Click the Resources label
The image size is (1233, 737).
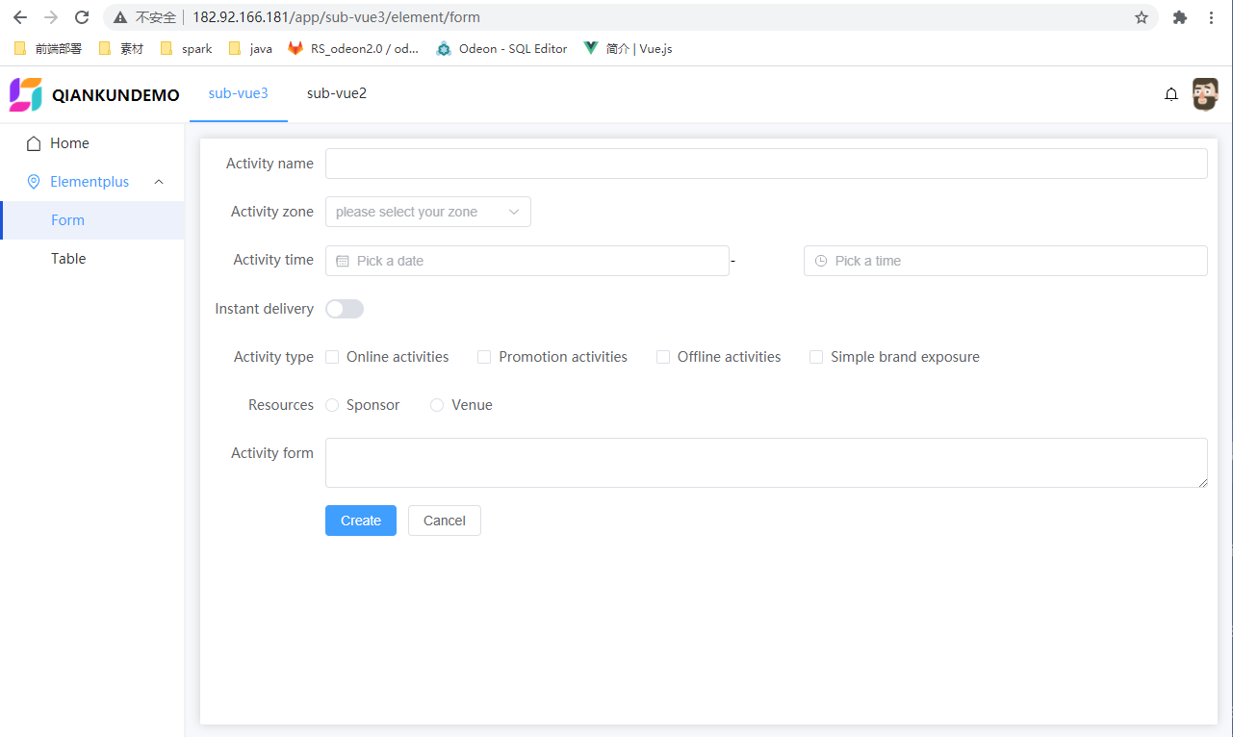point(281,405)
